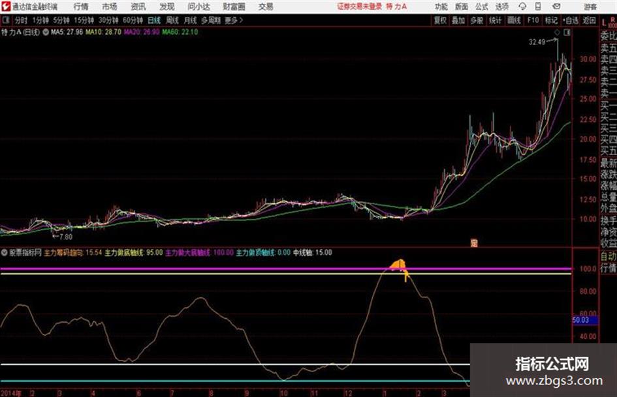
Task: Click the 主力做大底轴线 indicator label
Action: 188,252
